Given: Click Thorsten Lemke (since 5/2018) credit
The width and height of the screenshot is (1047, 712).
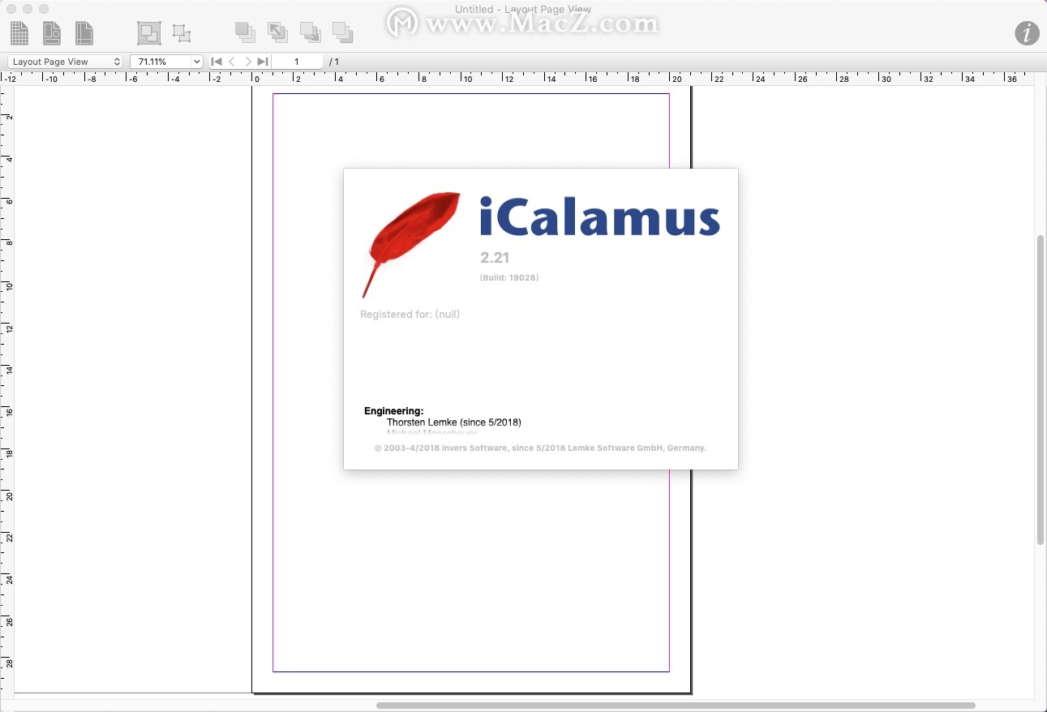Looking at the screenshot, I should (454, 422).
